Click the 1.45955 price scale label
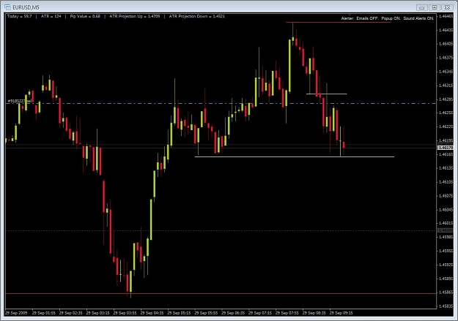Viewport: 458px width, 321px height. click(446, 251)
